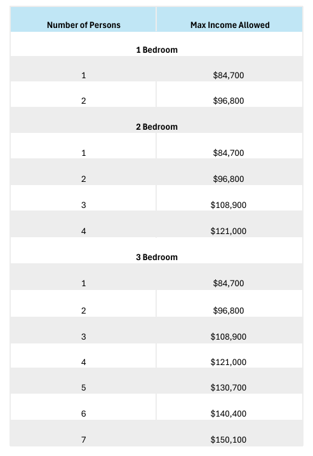The height and width of the screenshot is (456, 313).
Task: Click the $150,100 income cell
Action: [x=229, y=439]
